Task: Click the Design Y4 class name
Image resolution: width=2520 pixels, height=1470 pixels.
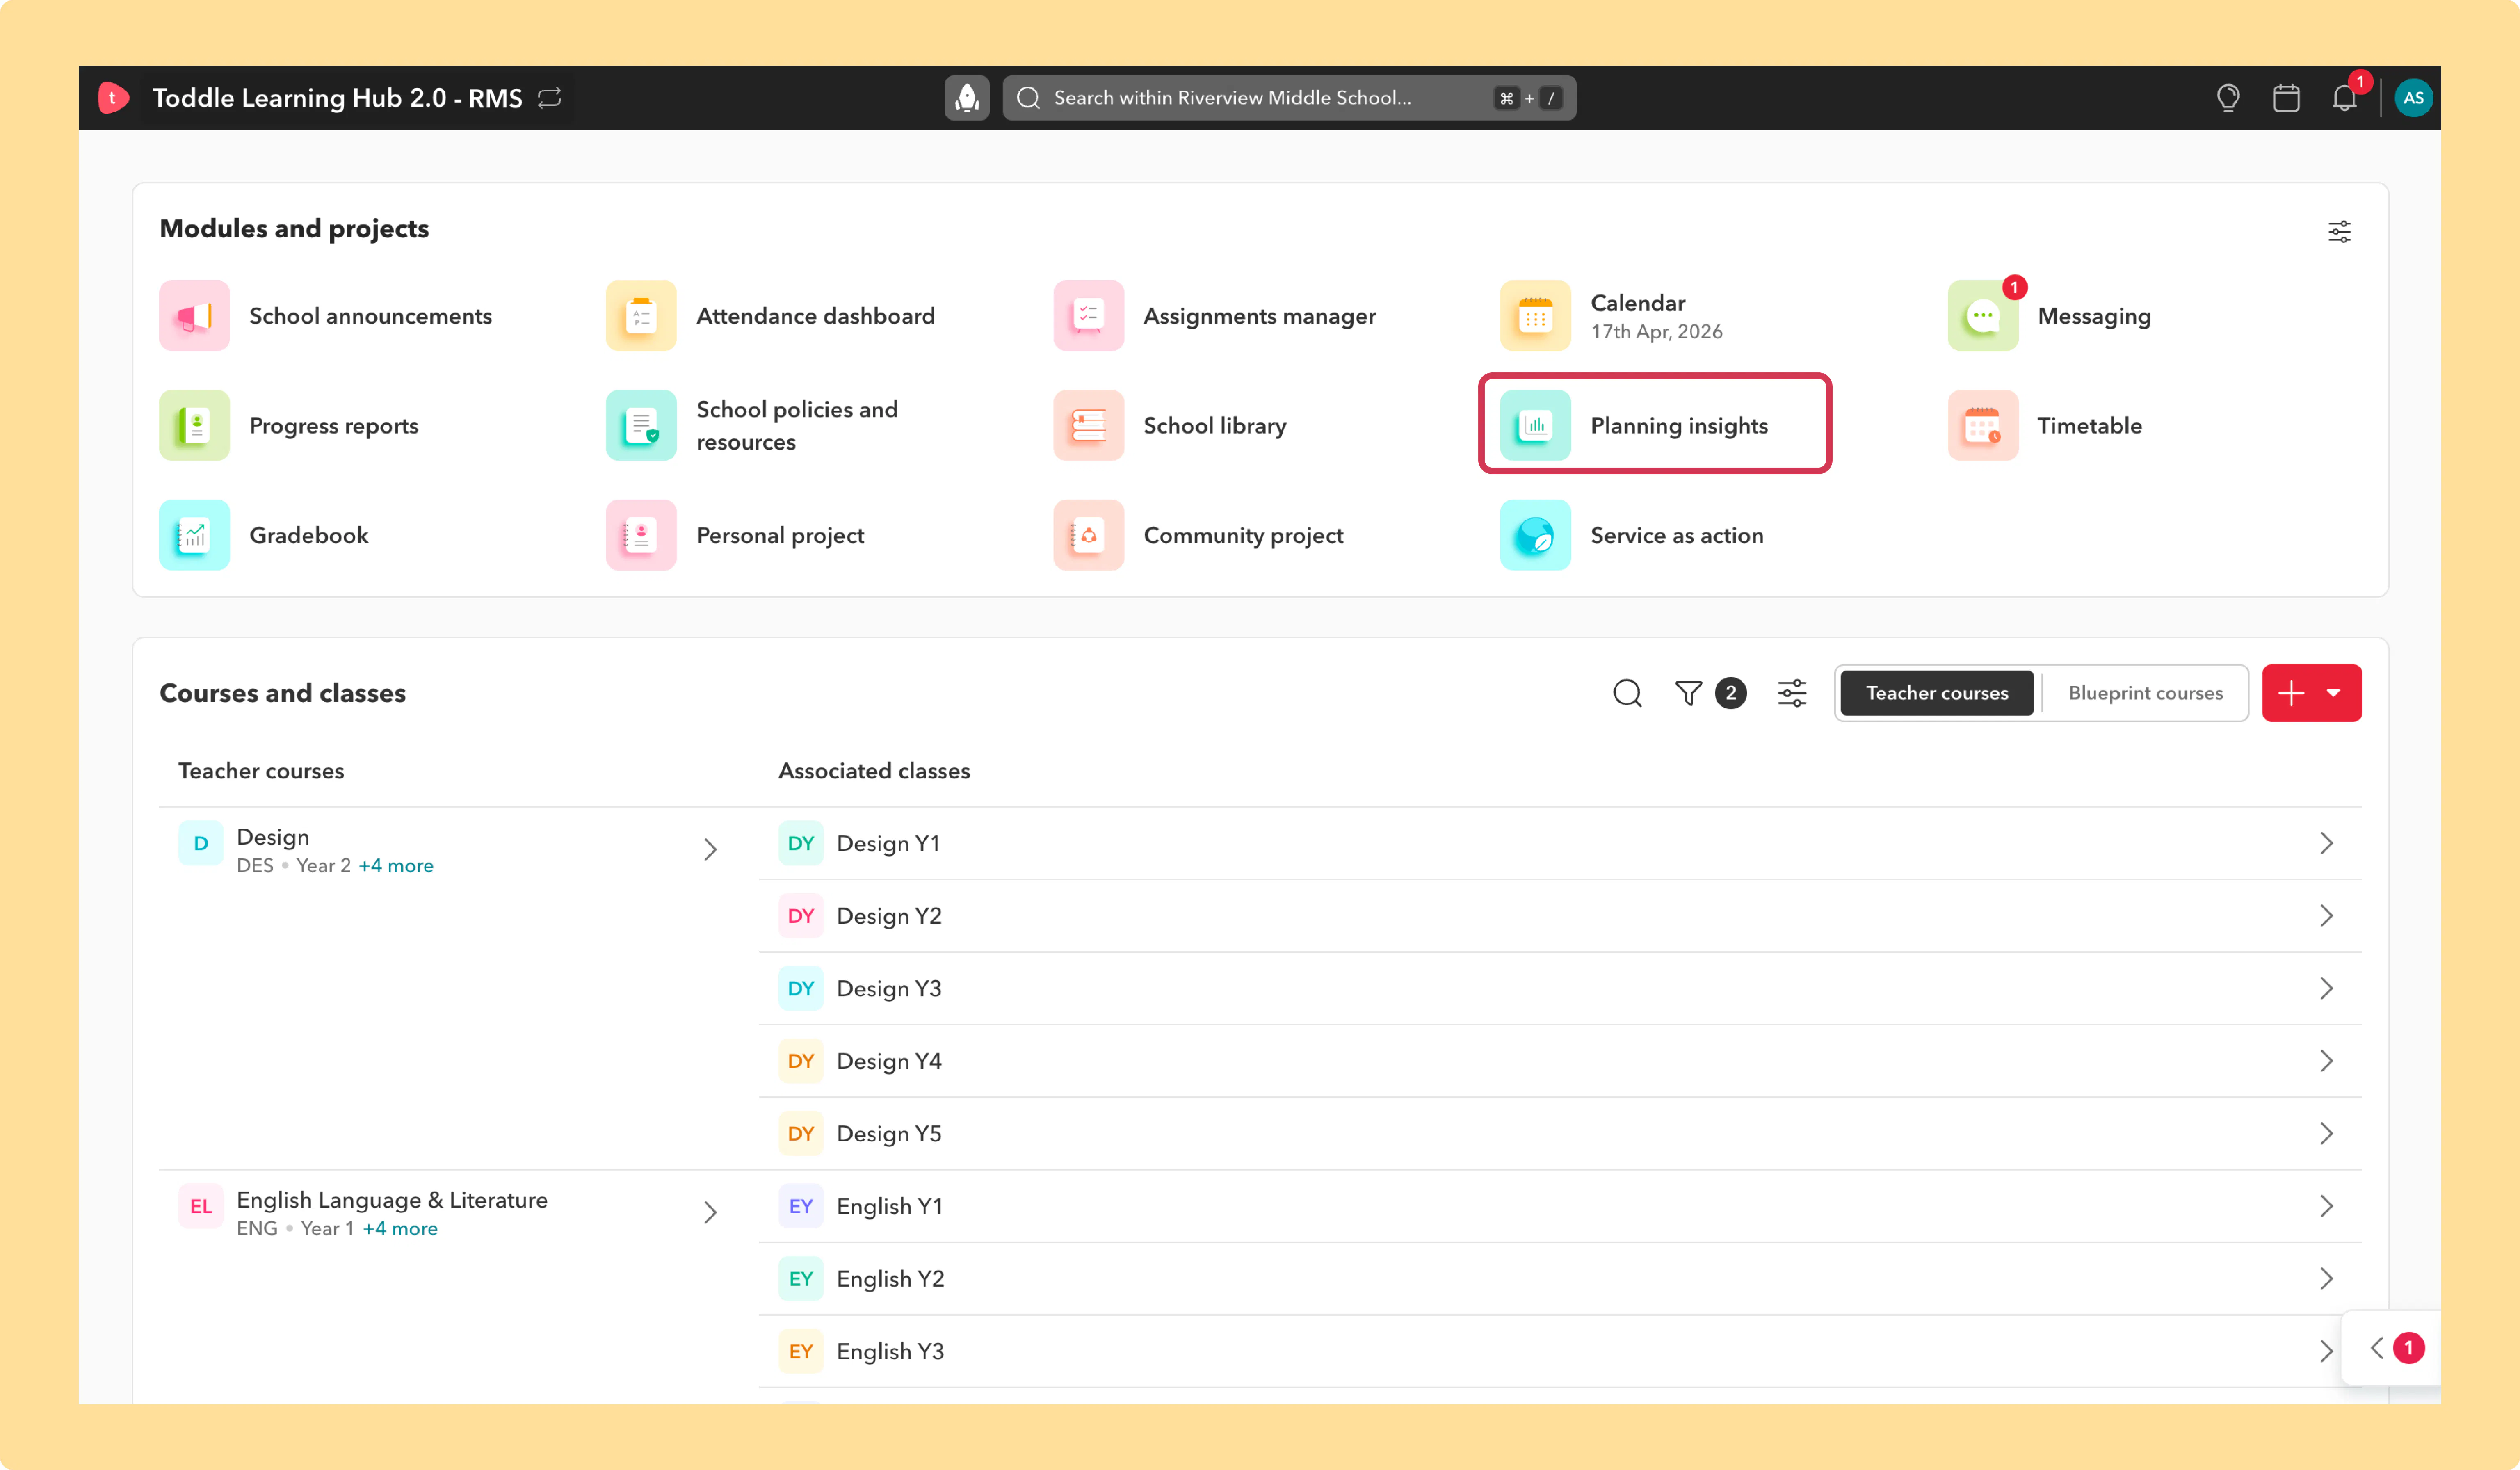Action: pyautogui.click(x=889, y=1061)
